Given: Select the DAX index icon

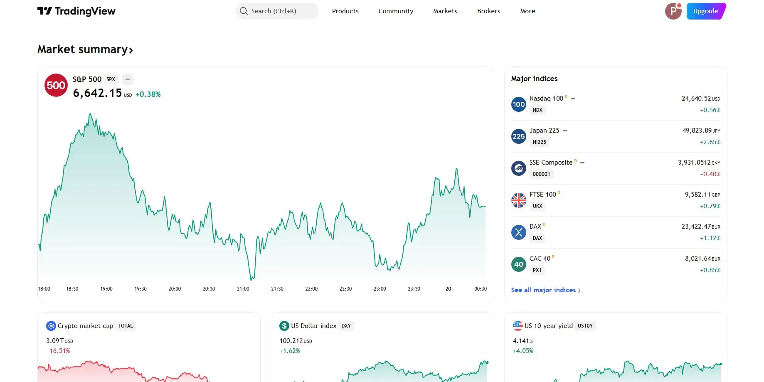Looking at the screenshot, I should pyautogui.click(x=518, y=232).
